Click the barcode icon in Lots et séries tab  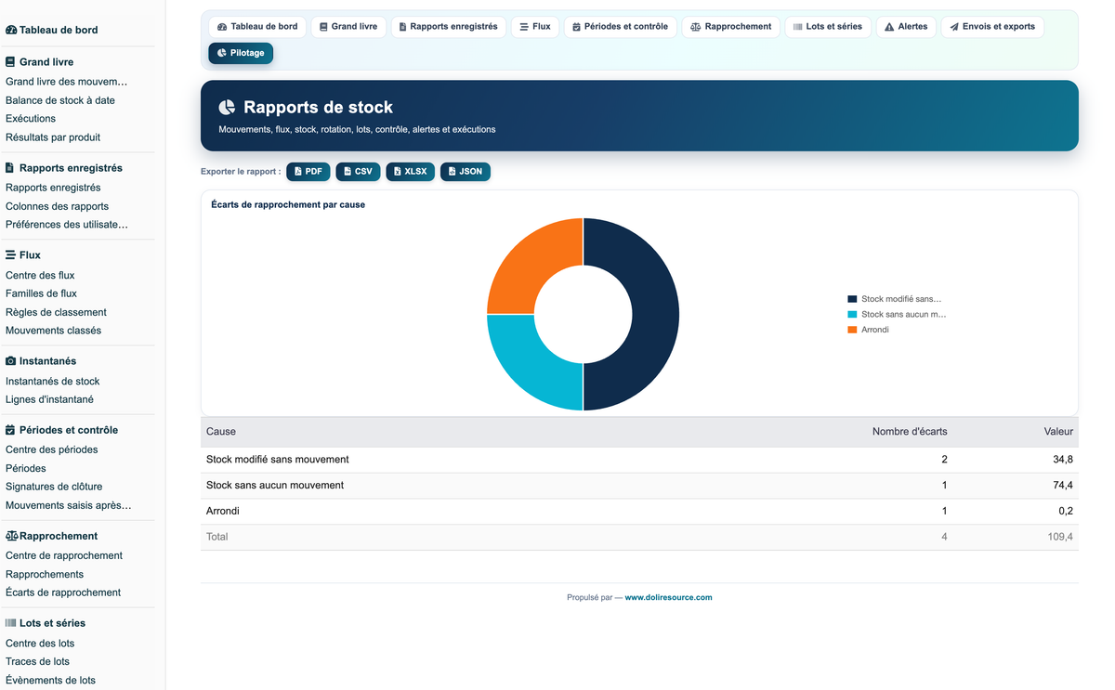[x=797, y=27]
